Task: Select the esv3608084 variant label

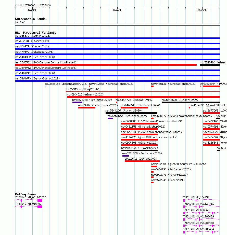Action: point(214,84)
